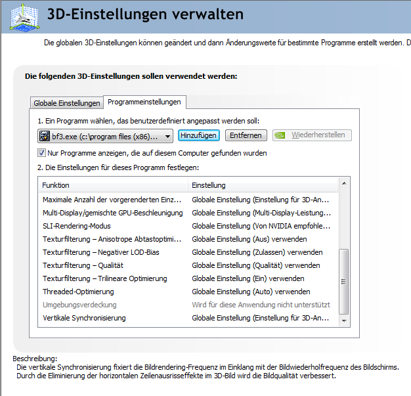The width and height of the screenshot is (411, 396).
Task: Click 'Globale Einstellung (Qualität) verwenden' value
Action: pyautogui.click(x=256, y=265)
